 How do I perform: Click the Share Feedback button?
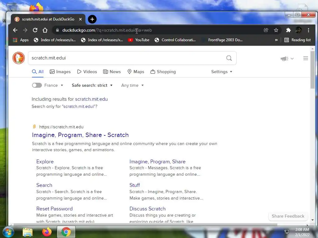(x=288, y=216)
